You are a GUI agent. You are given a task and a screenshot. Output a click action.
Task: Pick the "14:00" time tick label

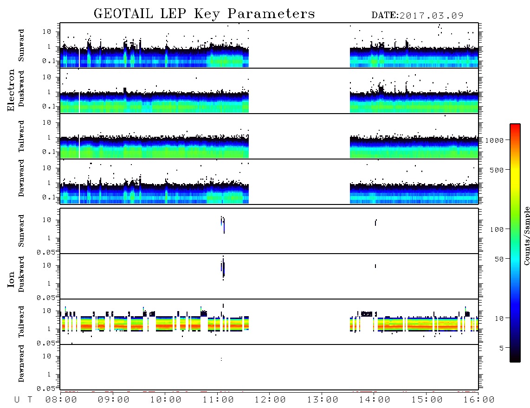pyautogui.click(x=375, y=400)
